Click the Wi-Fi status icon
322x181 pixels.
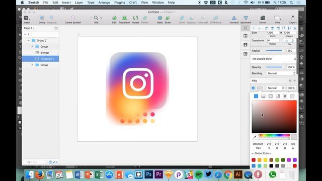click(246, 3)
